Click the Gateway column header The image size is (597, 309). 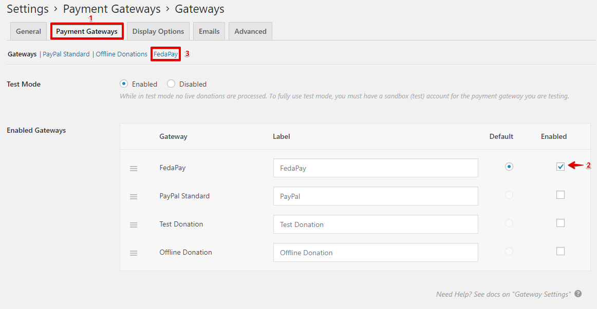click(173, 137)
